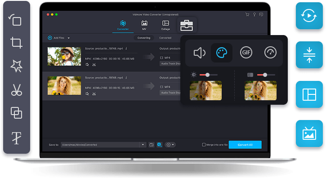Click the color palette correction icon
326x178 pixels.
[221, 53]
